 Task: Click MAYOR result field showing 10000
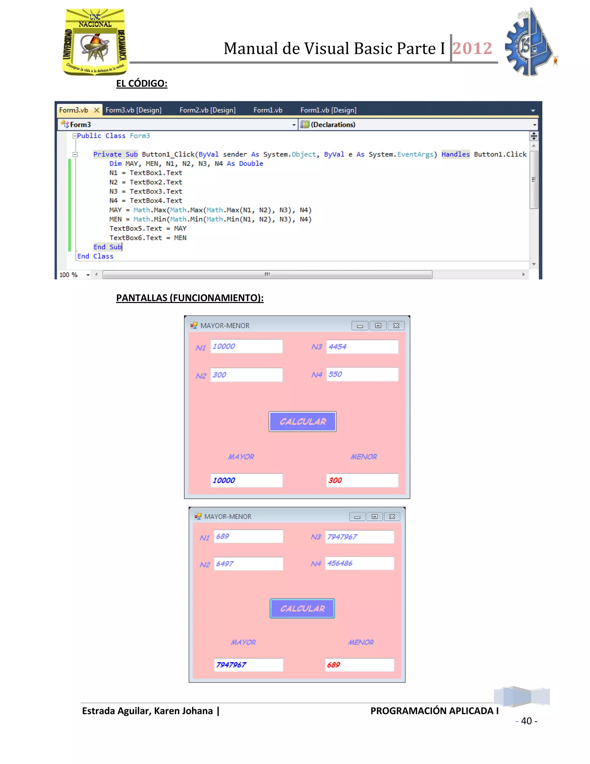[x=246, y=480]
